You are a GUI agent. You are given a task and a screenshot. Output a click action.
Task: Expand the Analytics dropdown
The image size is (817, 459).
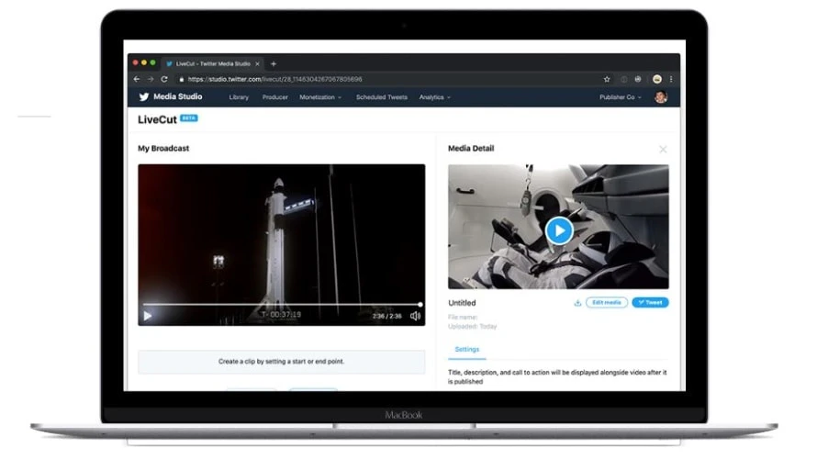pyautogui.click(x=434, y=97)
